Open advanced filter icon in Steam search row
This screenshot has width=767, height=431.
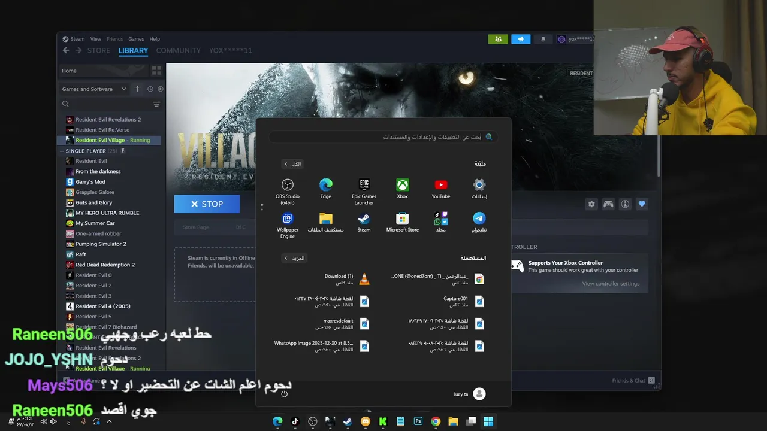(x=156, y=104)
